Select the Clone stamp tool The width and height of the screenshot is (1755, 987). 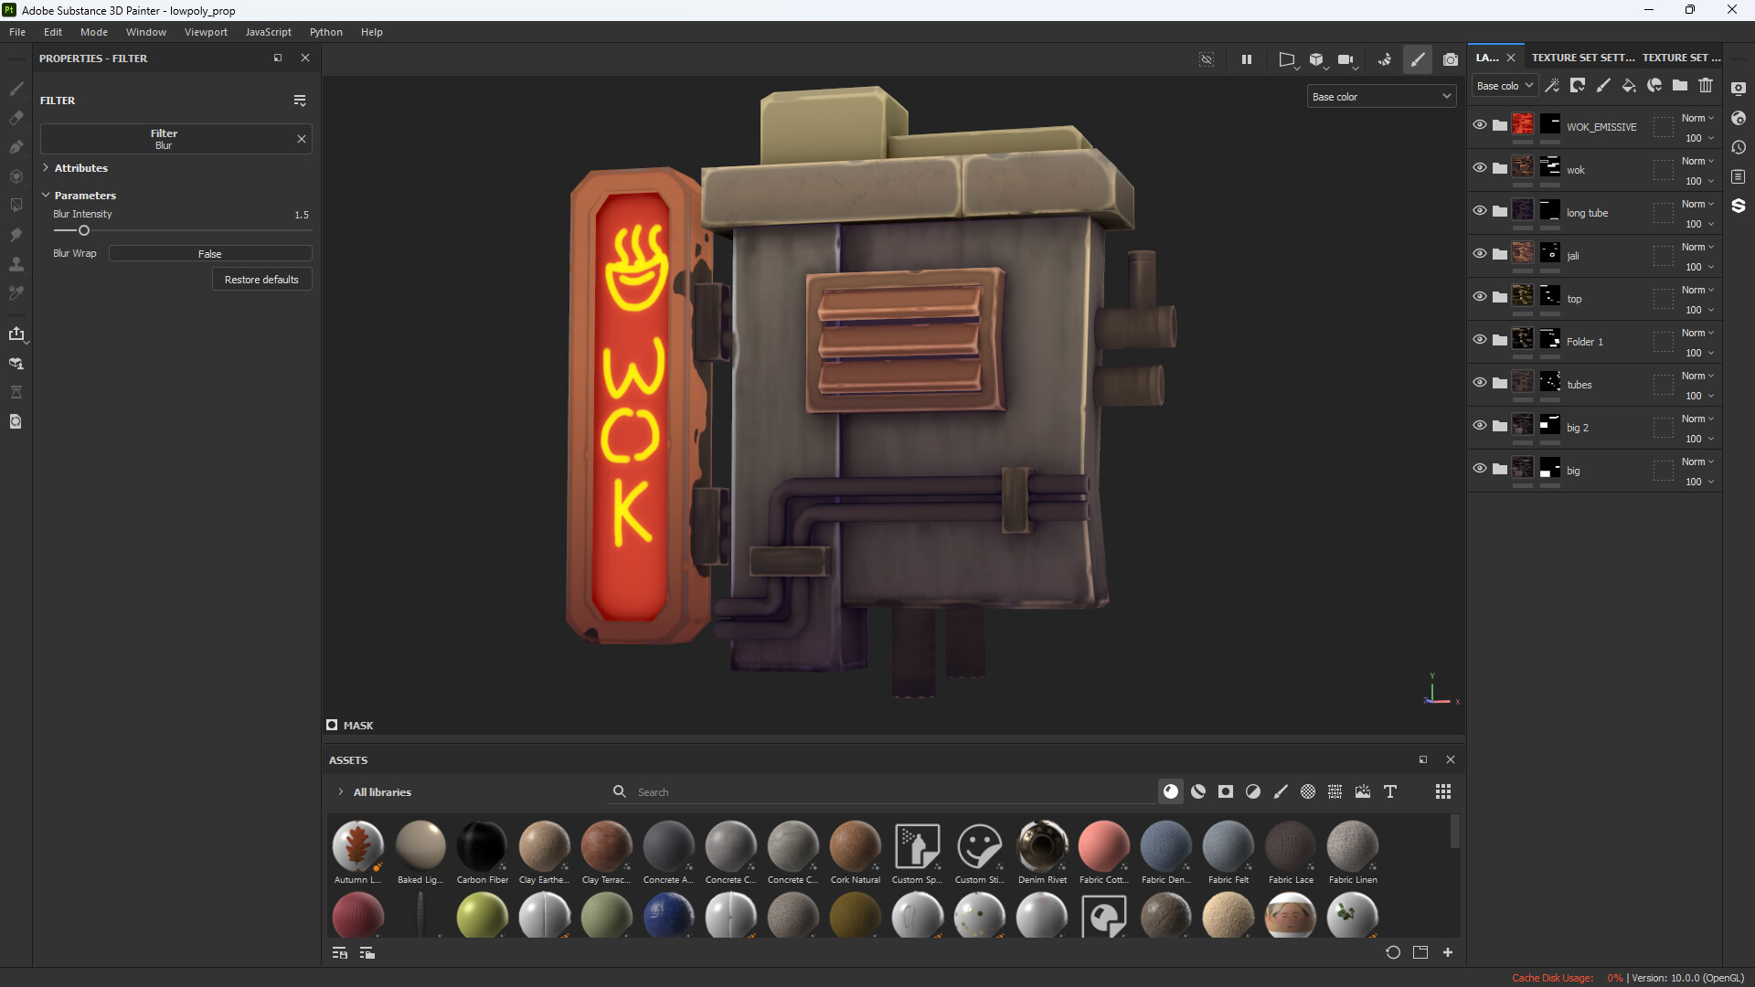pyautogui.click(x=16, y=264)
